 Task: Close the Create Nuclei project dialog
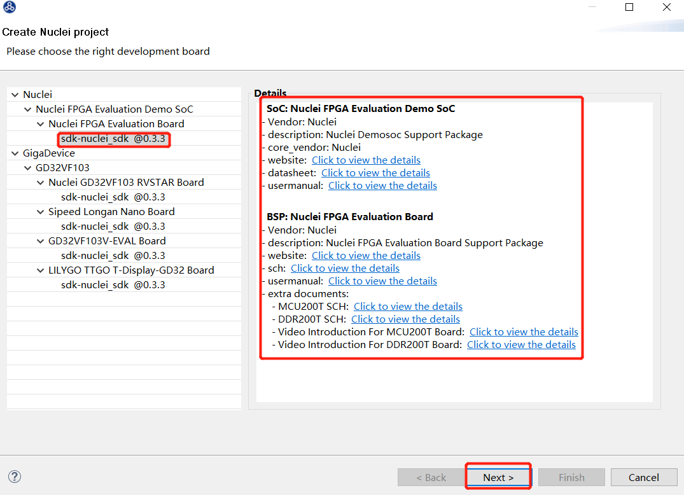click(x=667, y=7)
